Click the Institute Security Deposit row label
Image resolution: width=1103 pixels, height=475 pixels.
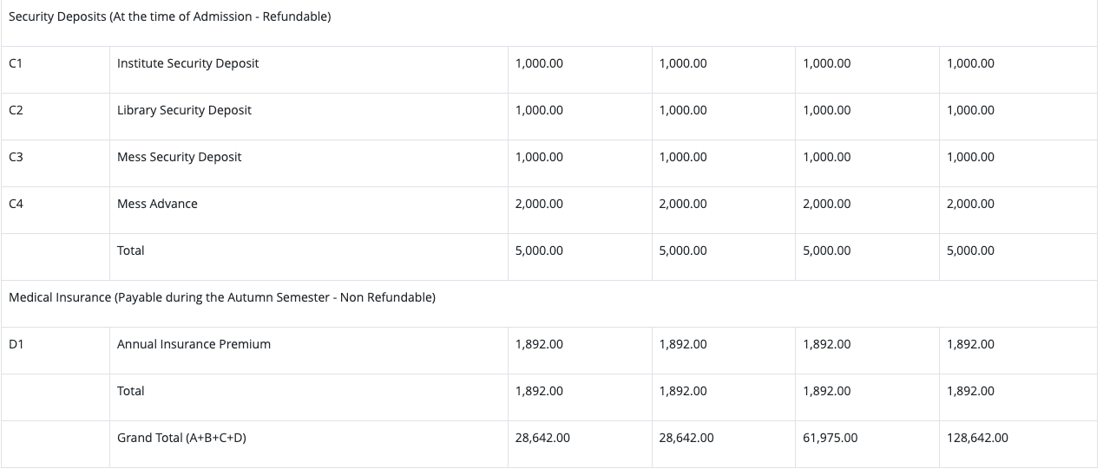click(187, 63)
